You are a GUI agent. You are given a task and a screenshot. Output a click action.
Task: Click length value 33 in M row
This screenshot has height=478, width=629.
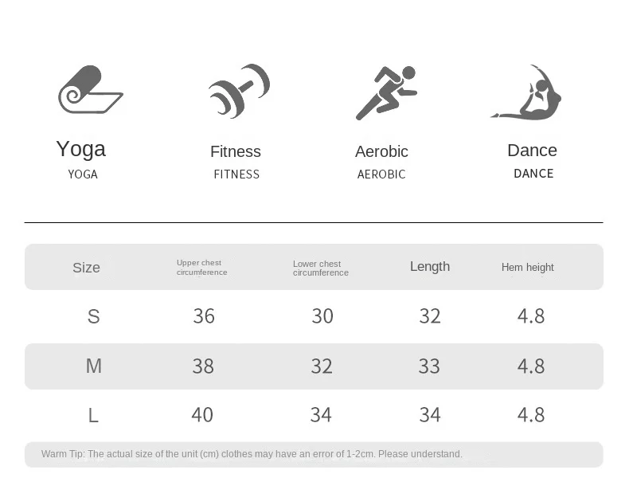coord(429,366)
